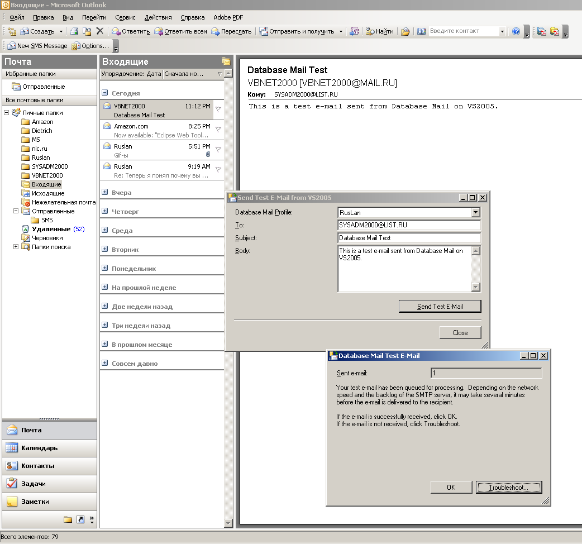This screenshot has width=582, height=544.
Task: Switch to Календарь pane
Action: (x=49, y=448)
